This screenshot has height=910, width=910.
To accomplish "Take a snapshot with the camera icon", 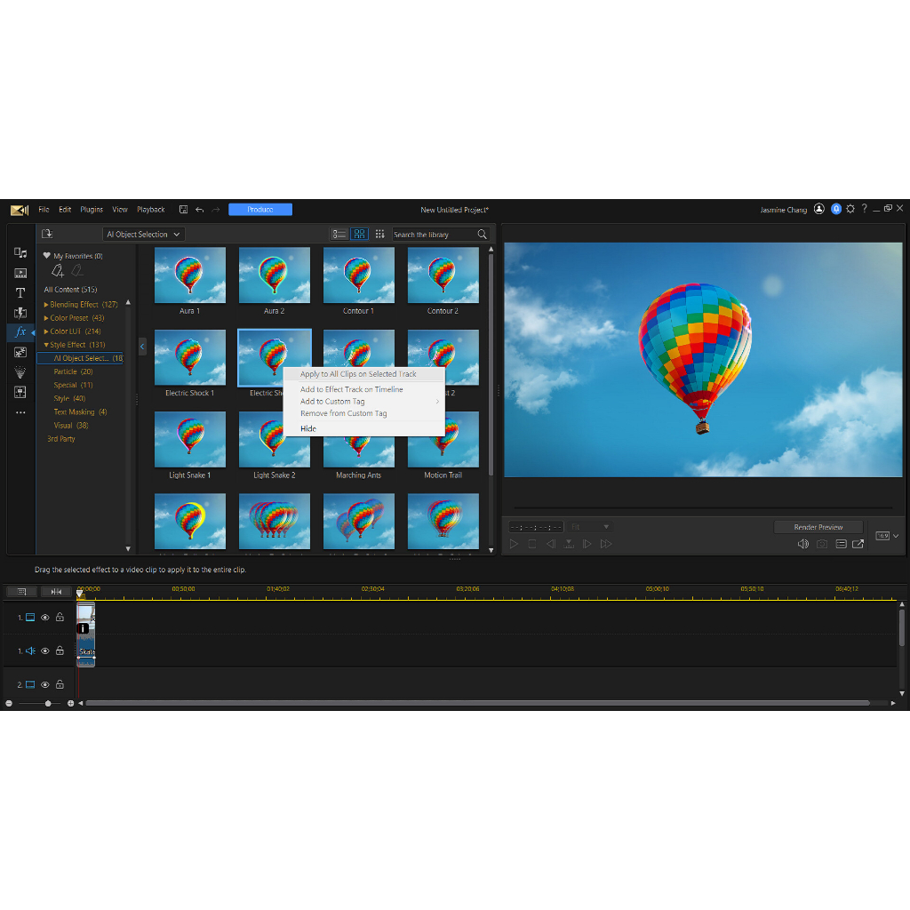I will coord(822,544).
